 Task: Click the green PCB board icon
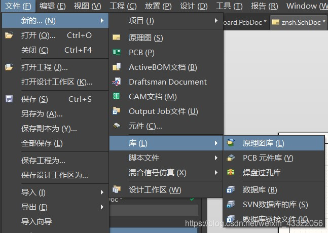[117, 52]
